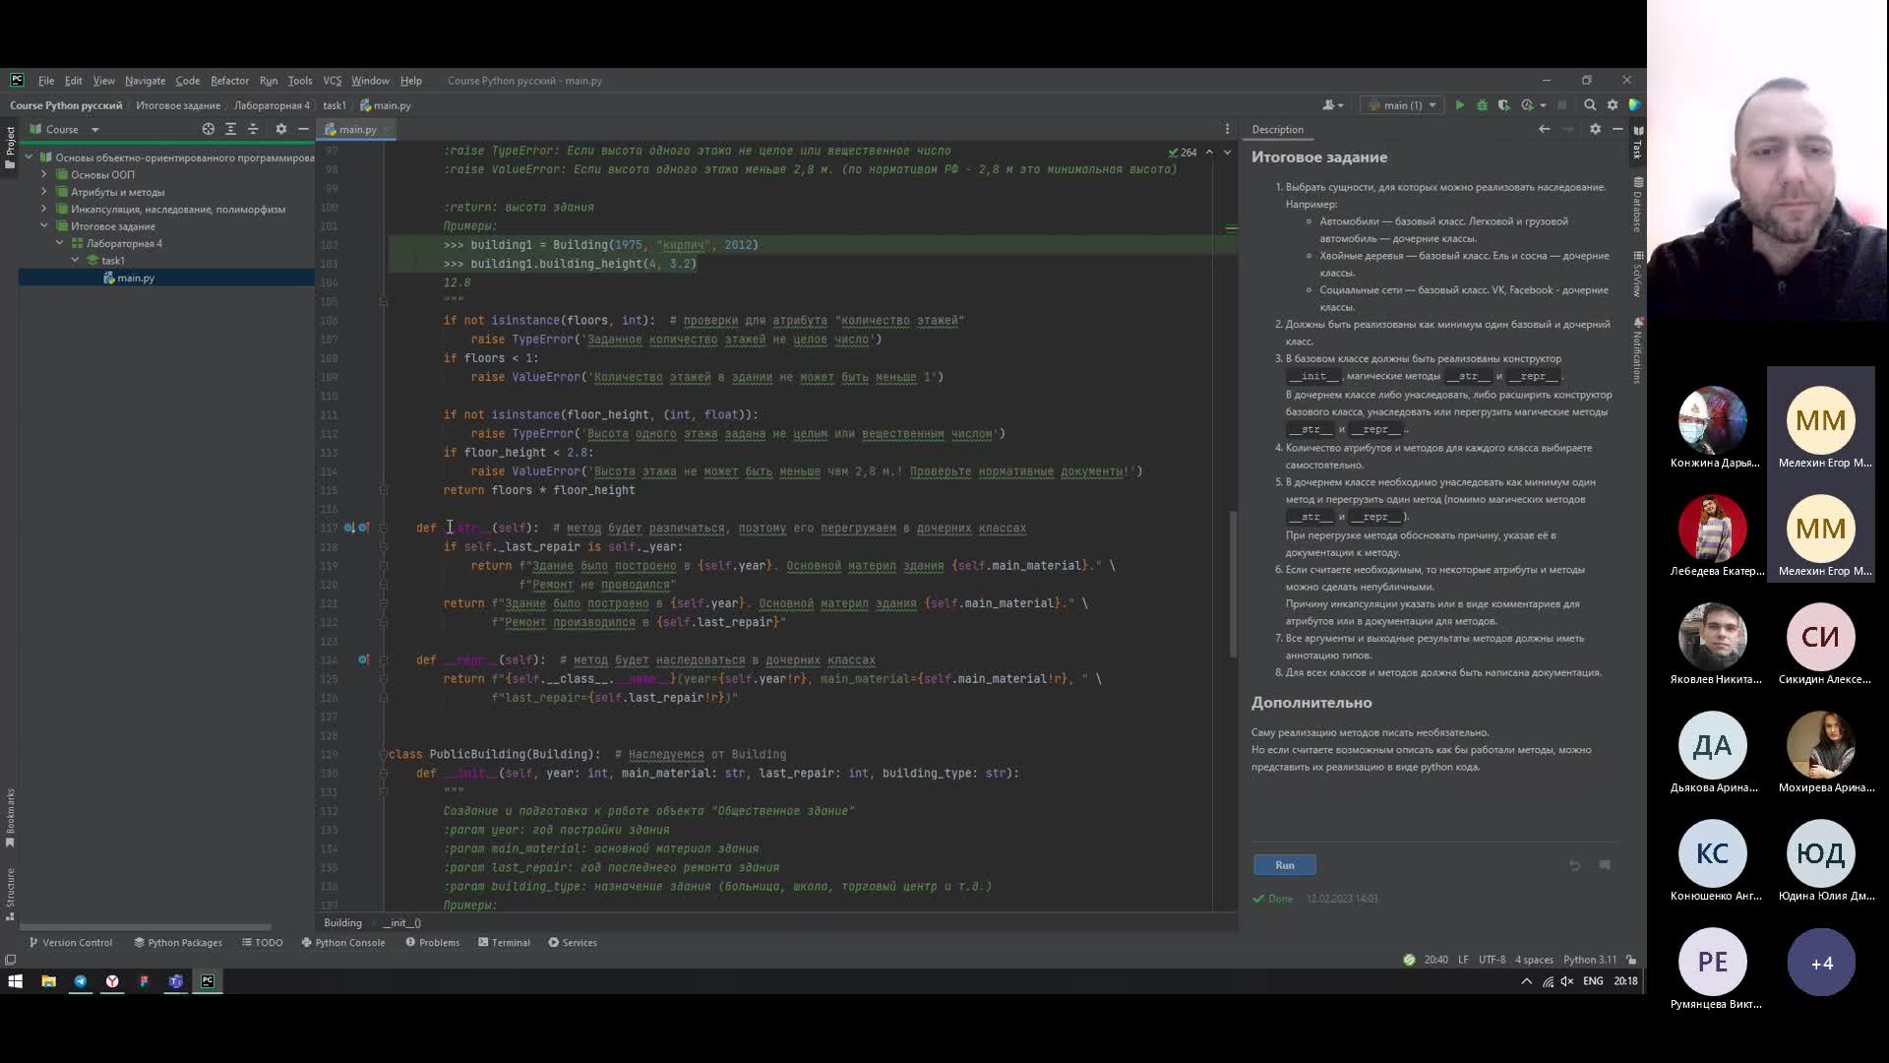The image size is (1889, 1063).
Task: Click inspection widget showing 264 warnings
Action: [x=1182, y=153]
